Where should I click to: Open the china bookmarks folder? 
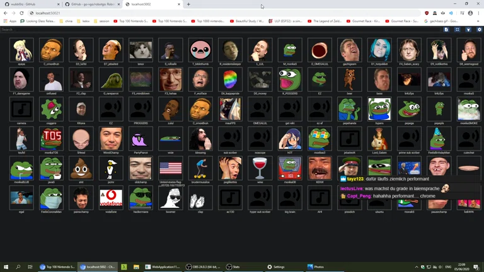point(66,21)
